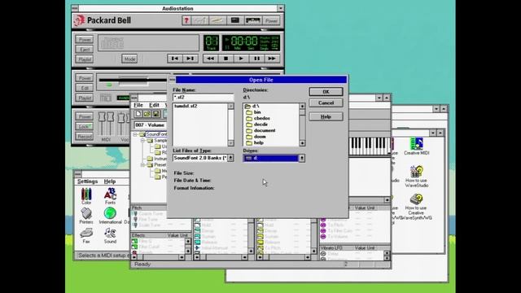Click the CD player rewind button

click(210, 59)
